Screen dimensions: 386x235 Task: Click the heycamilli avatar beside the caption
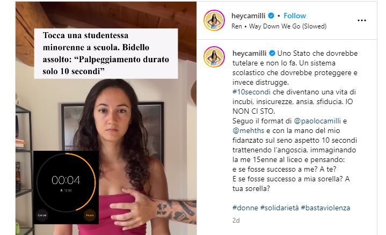[x=214, y=57]
